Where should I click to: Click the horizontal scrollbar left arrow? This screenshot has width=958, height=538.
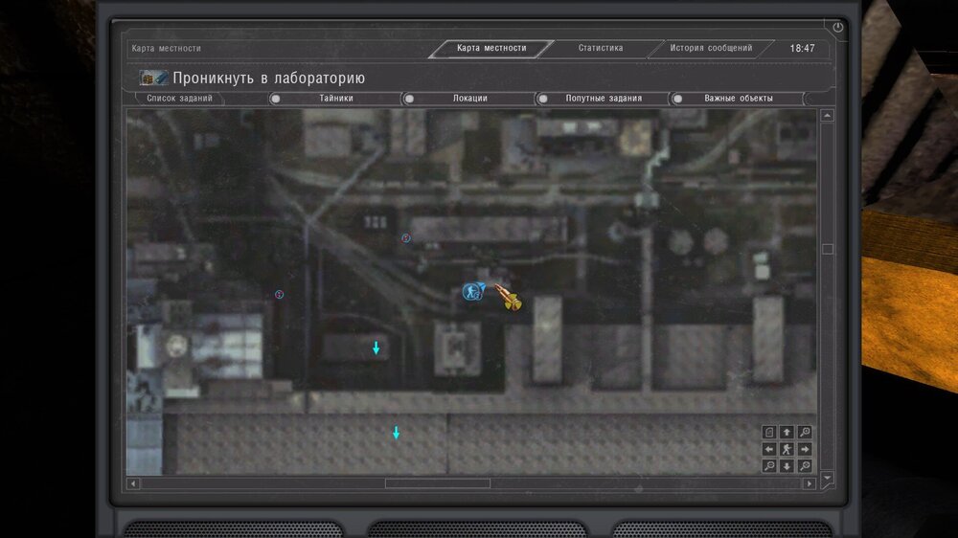pos(133,483)
